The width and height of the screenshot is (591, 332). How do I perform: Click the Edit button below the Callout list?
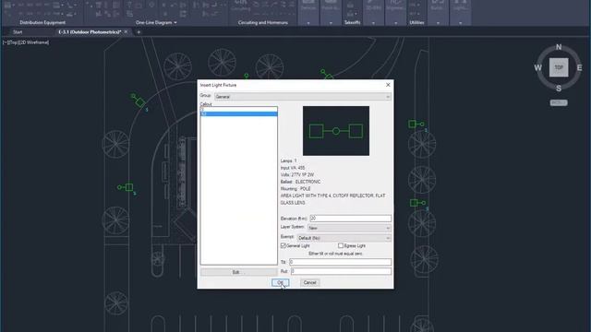tap(239, 272)
